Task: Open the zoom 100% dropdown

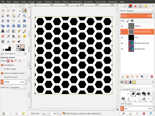Action: tap(60, 114)
